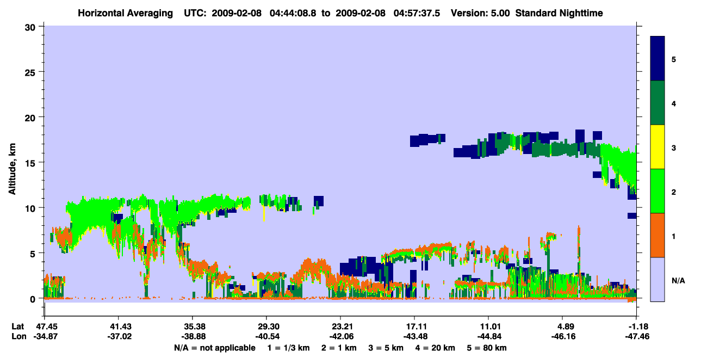Click the colorbar label "N/A"
The width and height of the screenshot is (707, 363).
(678, 280)
